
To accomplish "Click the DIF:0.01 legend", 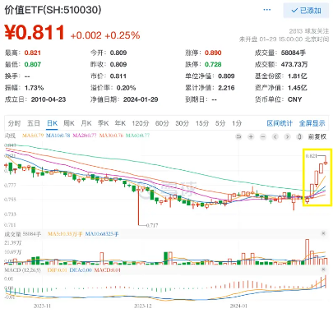I will point(57,270).
